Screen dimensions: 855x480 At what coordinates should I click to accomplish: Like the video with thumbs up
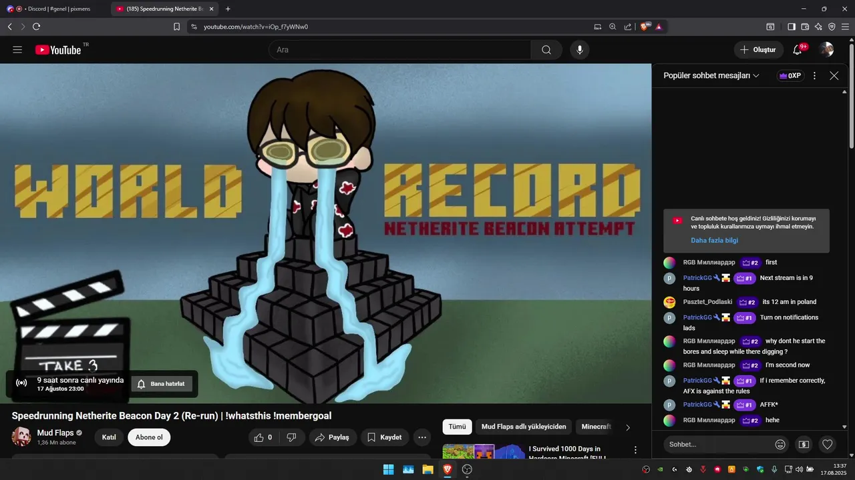(264, 437)
